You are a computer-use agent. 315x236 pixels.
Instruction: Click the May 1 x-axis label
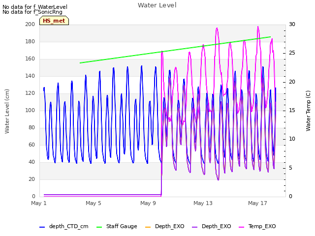click(39, 203)
